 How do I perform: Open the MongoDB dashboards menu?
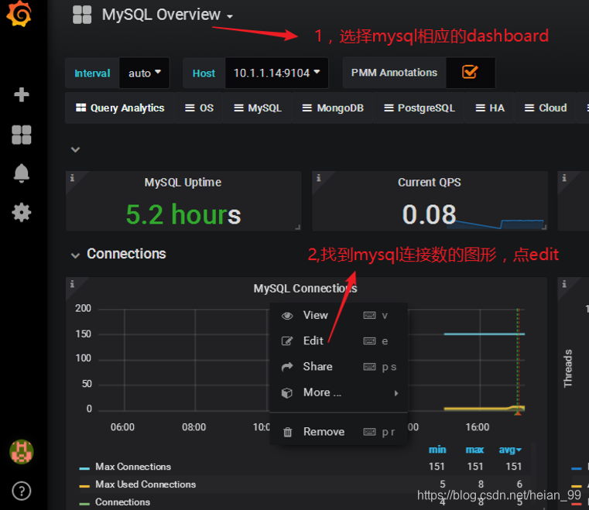tap(333, 108)
